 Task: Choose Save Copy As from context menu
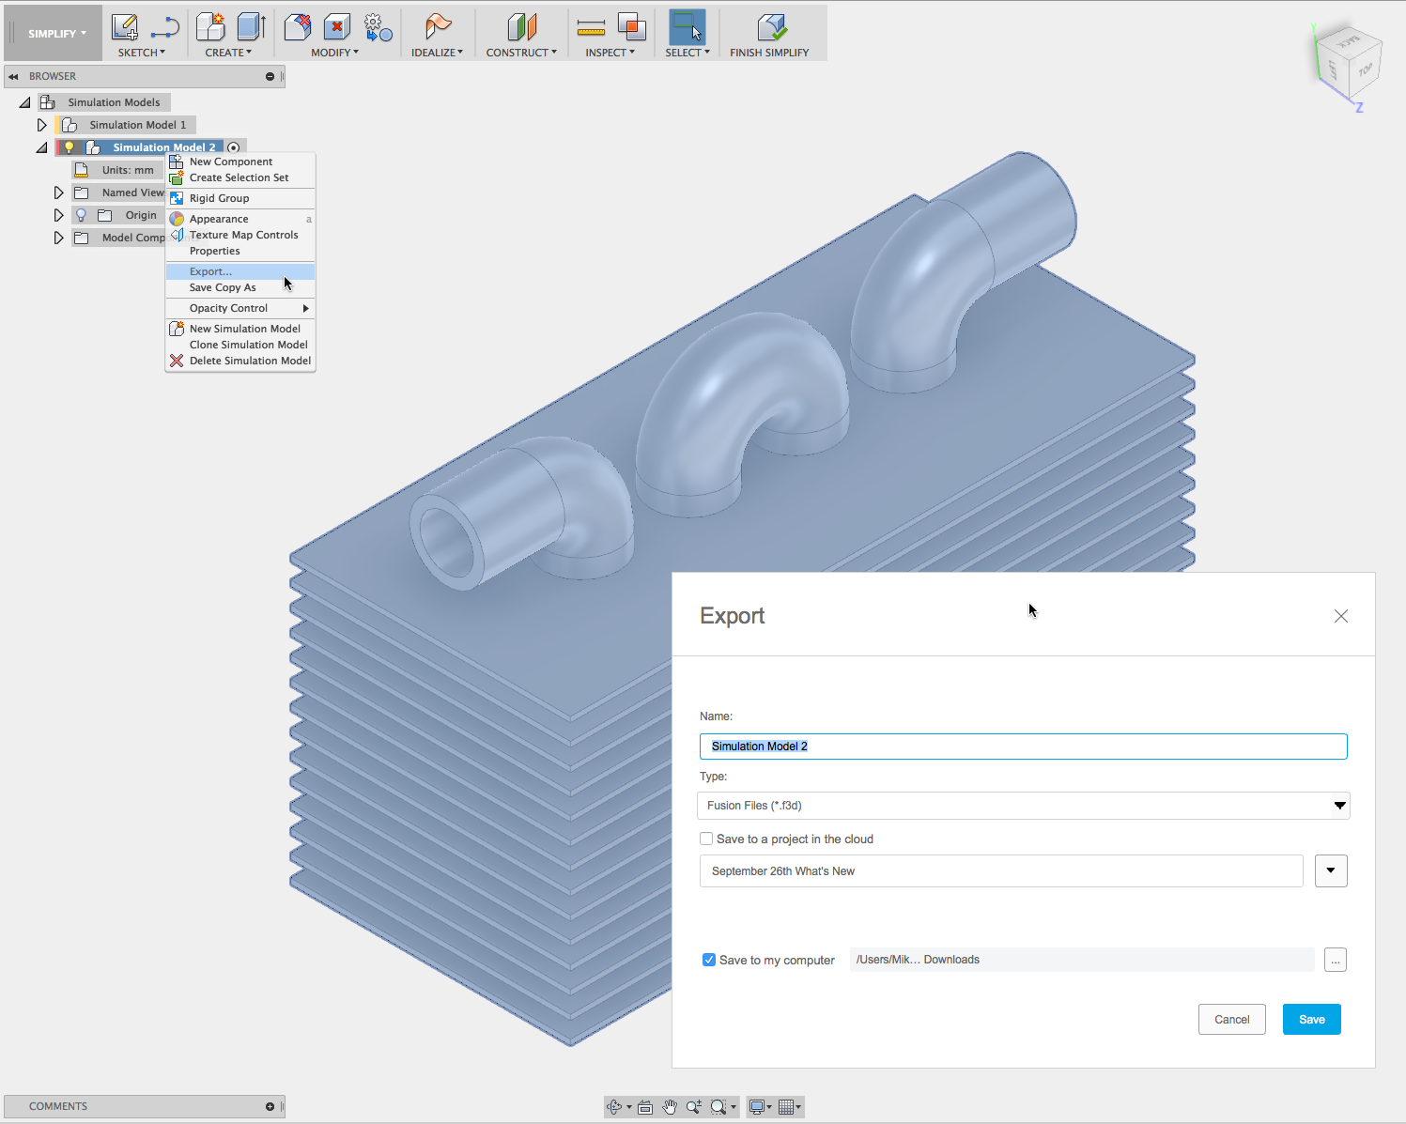223,287
